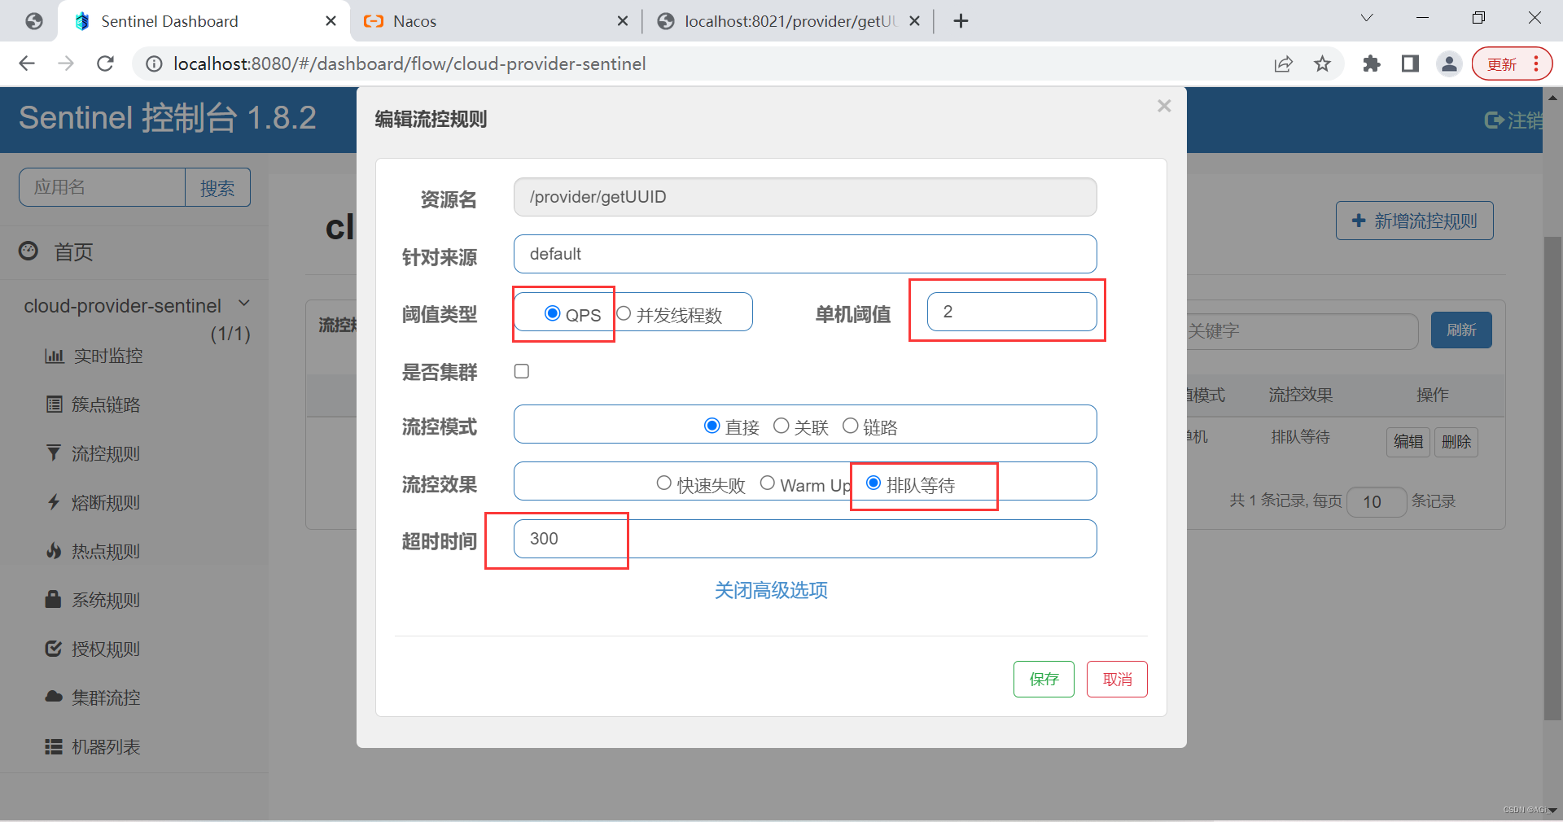Open 熔断规则 menu item

pyautogui.click(x=93, y=502)
